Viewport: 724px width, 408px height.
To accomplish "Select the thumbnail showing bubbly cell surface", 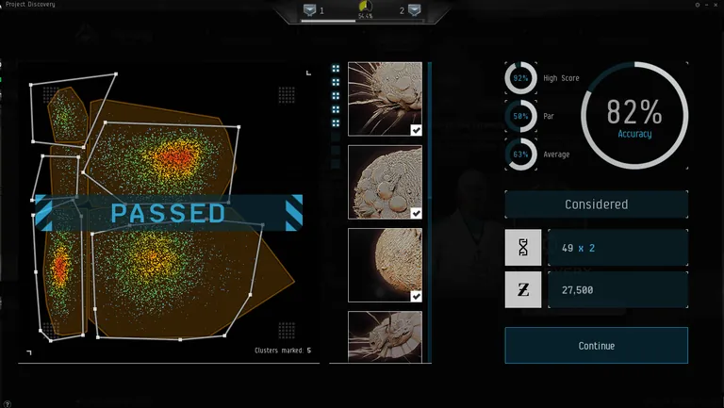I will (385, 182).
